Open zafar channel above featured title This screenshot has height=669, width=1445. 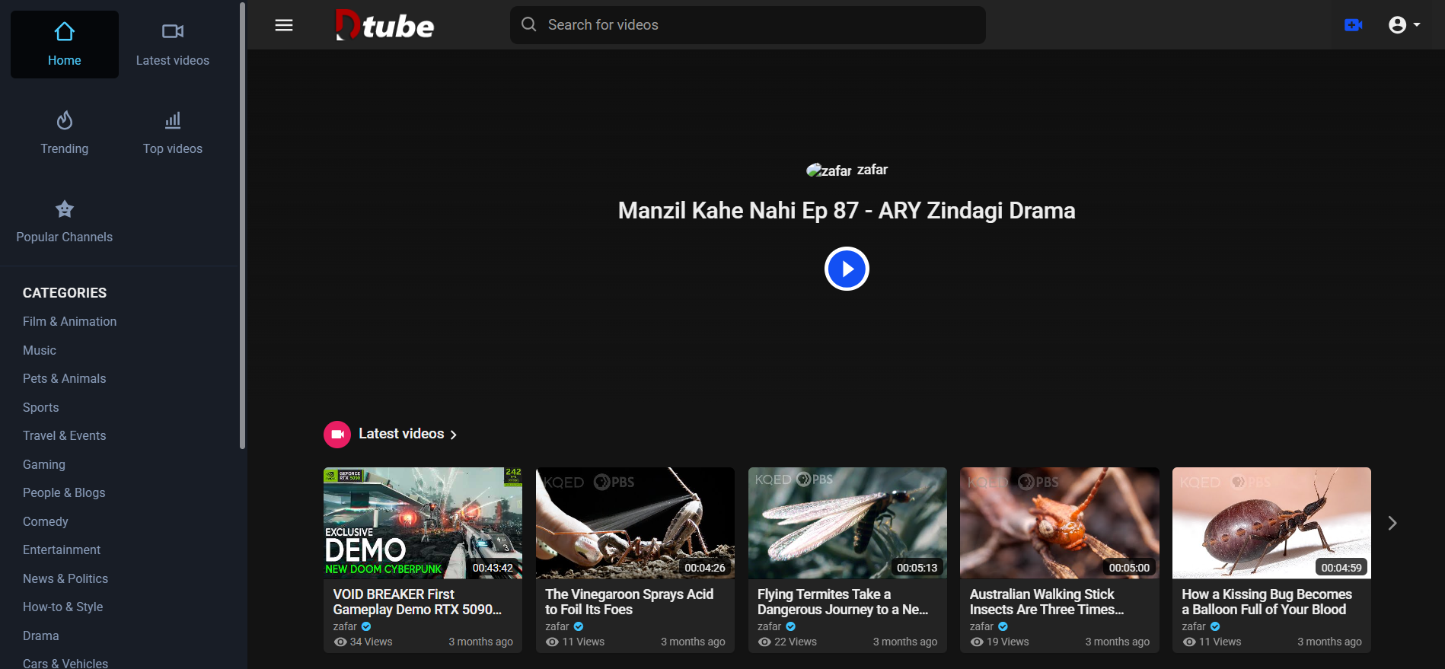tap(847, 170)
